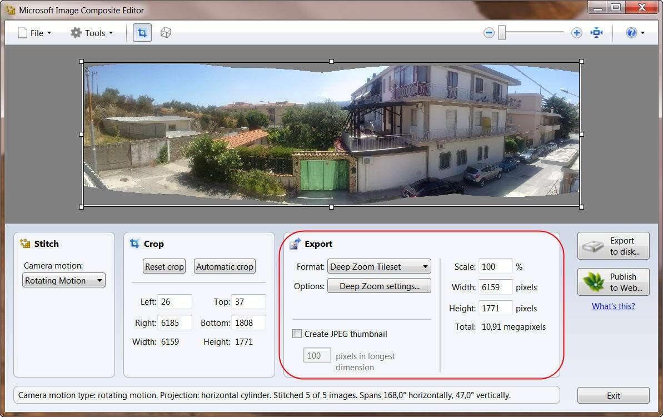663x417 pixels.
Task: Click the zoom out minus icon
Action: coord(489,33)
